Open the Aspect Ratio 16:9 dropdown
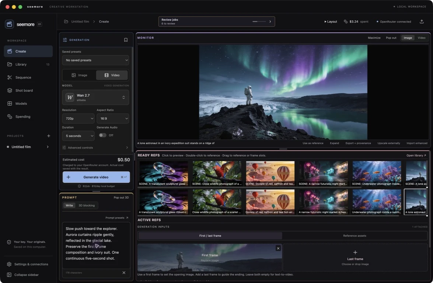 coord(113,118)
